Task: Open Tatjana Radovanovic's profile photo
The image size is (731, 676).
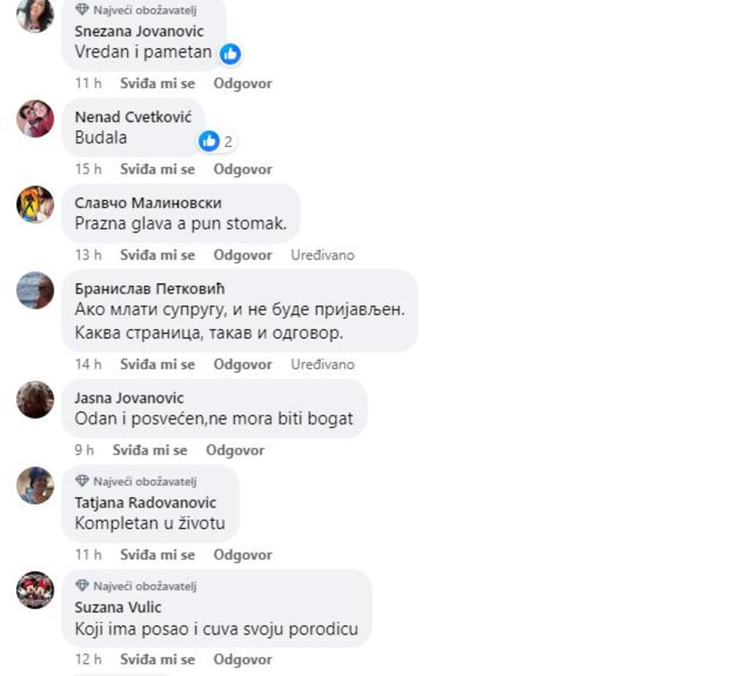Action: pyautogui.click(x=35, y=485)
